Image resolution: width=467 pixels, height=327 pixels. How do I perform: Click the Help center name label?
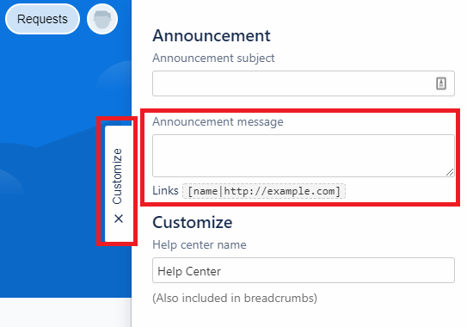pos(200,244)
